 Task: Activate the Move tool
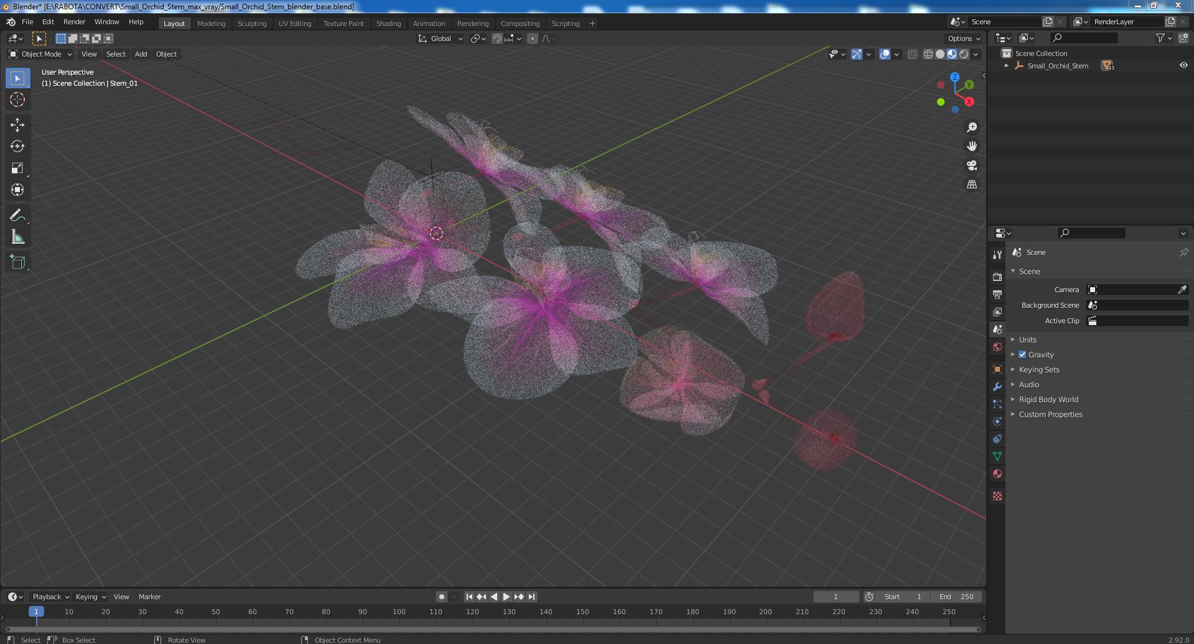pos(17,125)
